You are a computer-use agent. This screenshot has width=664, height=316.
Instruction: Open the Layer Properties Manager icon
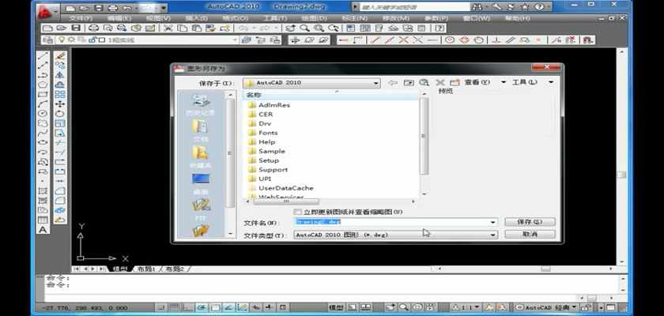pyautogui.click(x=48, y=39)
